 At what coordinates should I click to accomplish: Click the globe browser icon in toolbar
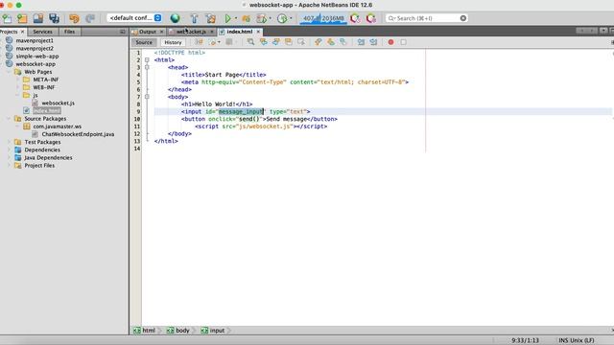click(175, 18)
